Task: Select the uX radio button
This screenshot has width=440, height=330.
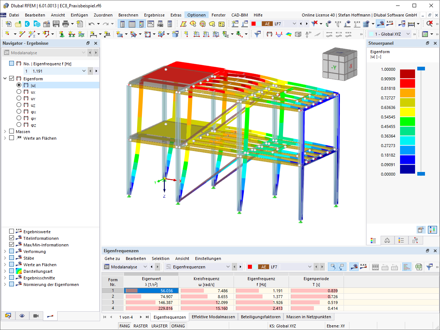Action: tap(19, 92)
